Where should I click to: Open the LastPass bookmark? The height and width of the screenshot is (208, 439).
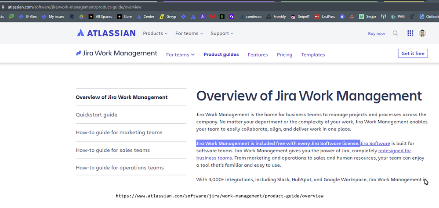click(325, 17)
